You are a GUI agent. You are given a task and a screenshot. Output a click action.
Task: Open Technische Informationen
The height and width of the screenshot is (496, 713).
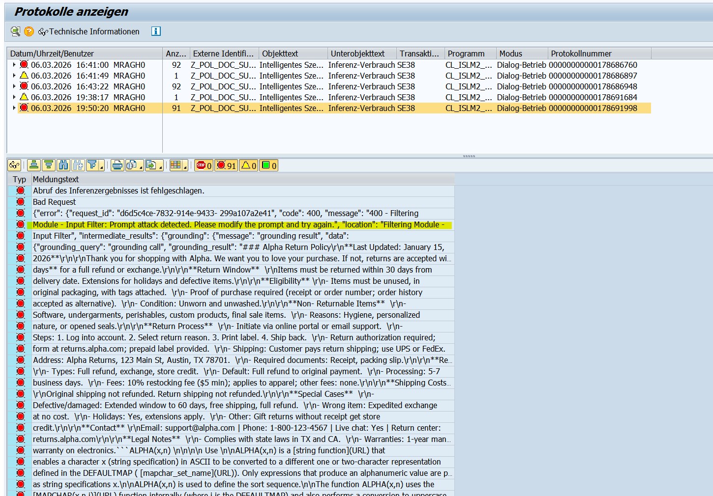point(89,31)
